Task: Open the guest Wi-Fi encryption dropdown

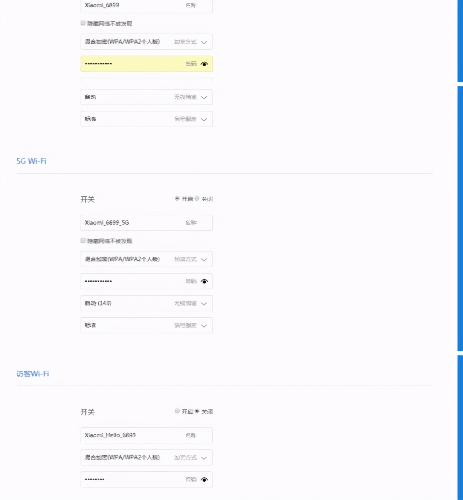Action: pyautogui.click(x=205, y=457)
